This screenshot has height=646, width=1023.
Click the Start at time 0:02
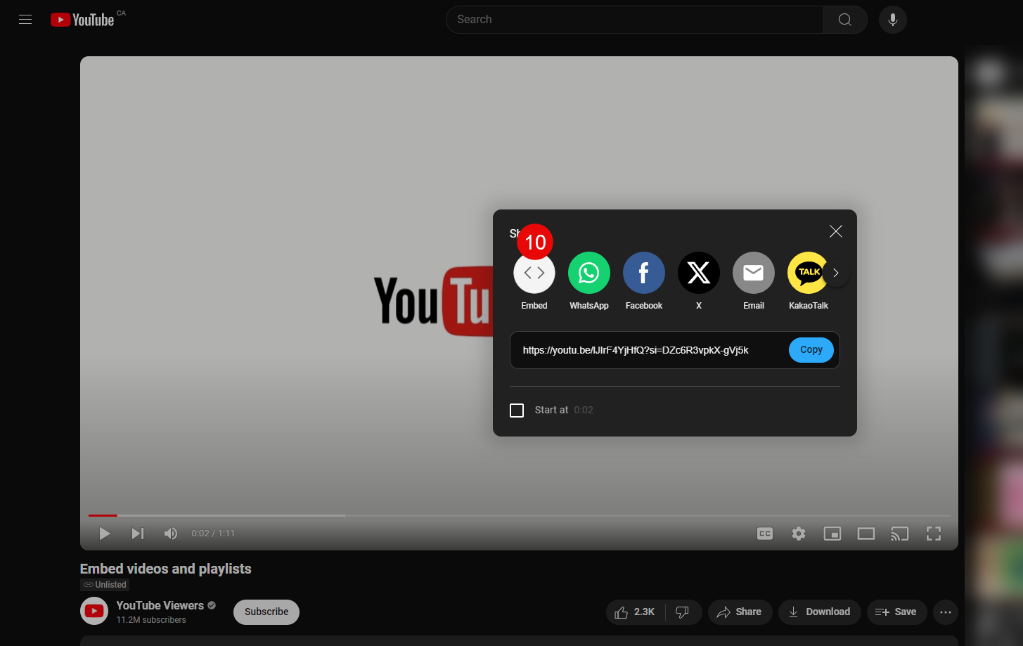[584, 411]
